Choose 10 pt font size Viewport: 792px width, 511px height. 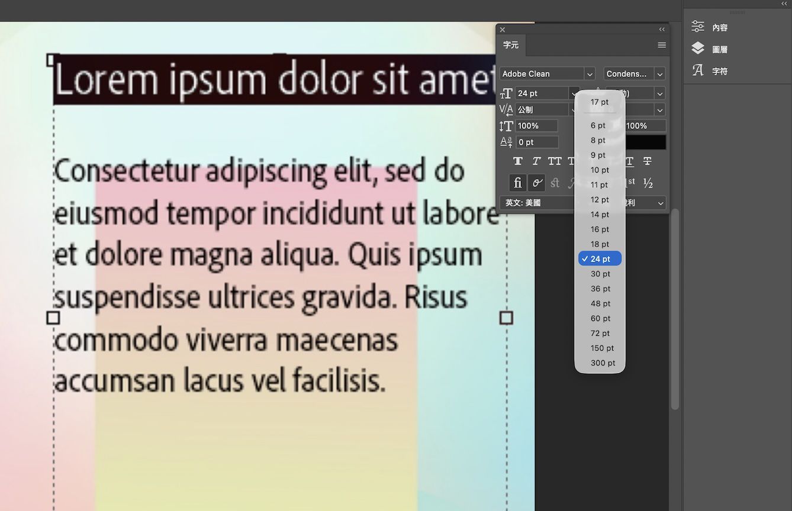[x=600, y=170]
